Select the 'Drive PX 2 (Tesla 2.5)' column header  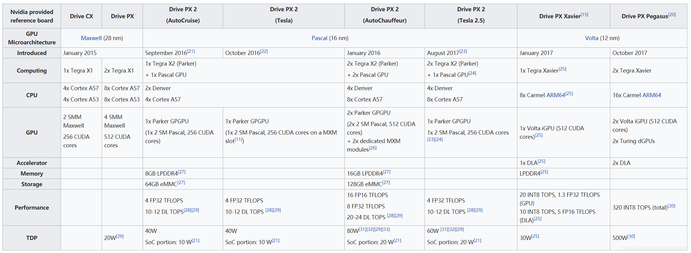tap(471, 16)
